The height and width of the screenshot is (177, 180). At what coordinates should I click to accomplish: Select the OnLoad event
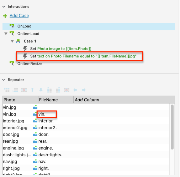pos(89,26)
